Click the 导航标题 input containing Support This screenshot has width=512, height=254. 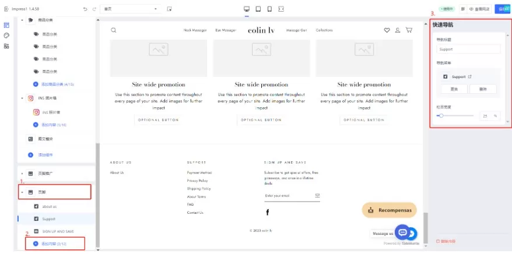(468, 50)
